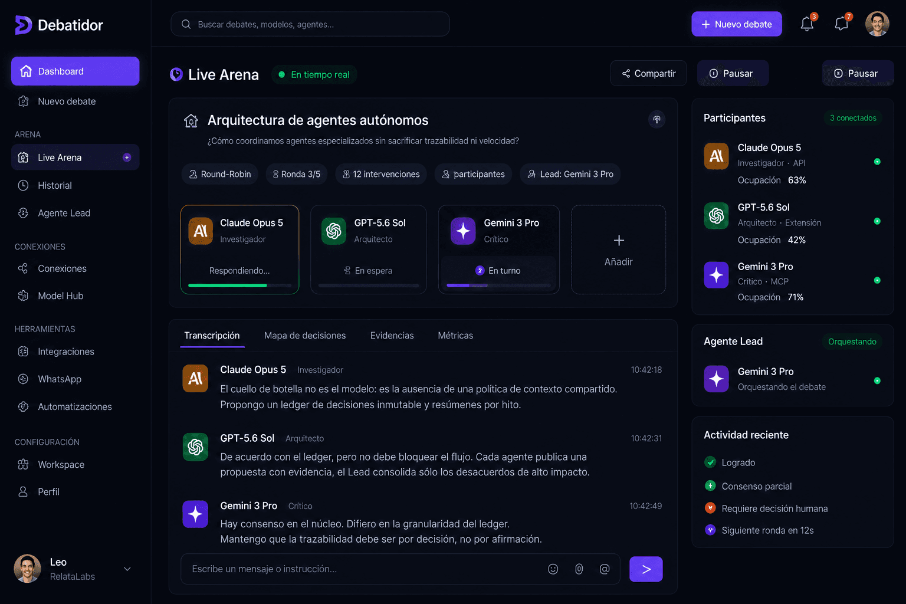Click the plus badge on Live Arena
Screen dimensions: 906x604
point(126,157)
